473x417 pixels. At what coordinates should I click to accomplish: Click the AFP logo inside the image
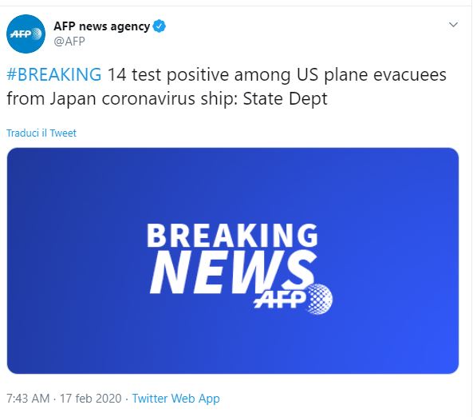293,299
